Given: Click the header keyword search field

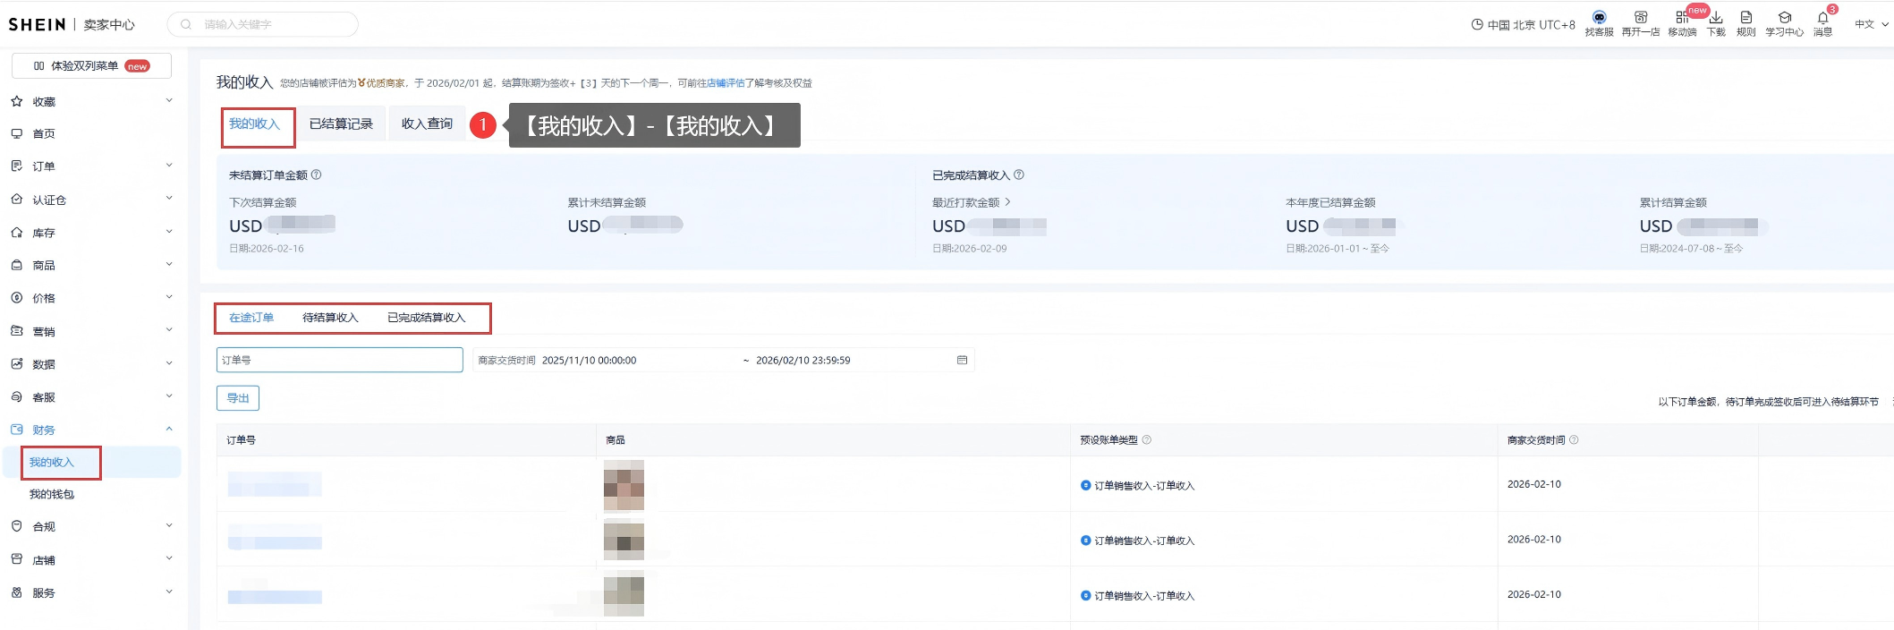Looking at the screenshot, I should click(263, 24).
